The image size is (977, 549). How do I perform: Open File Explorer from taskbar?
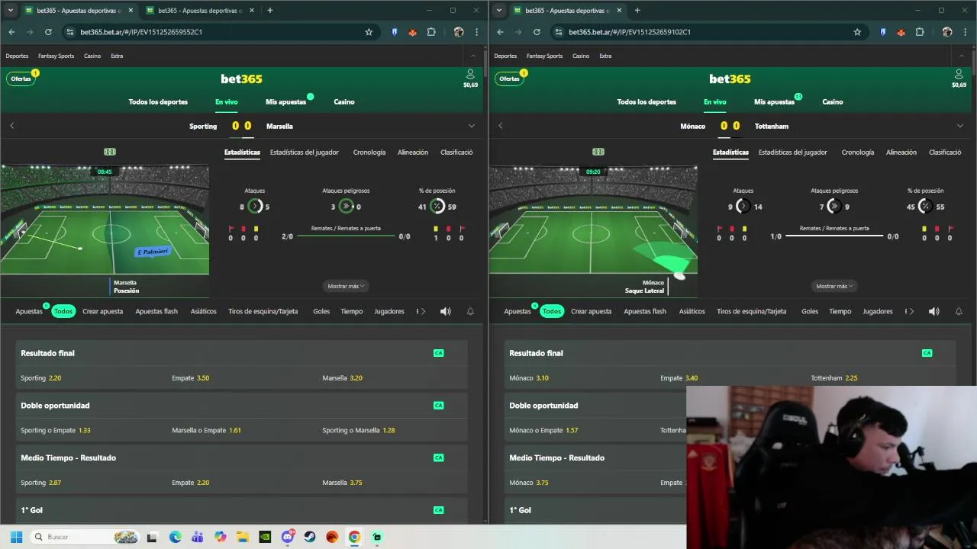(243, 537)
